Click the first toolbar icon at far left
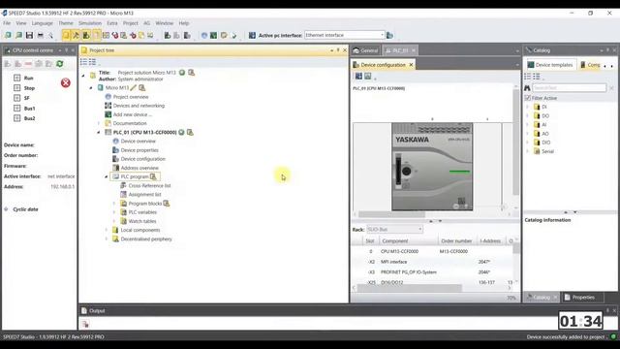This screenshot has width=620, height=349. [8, 35]
